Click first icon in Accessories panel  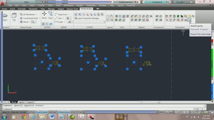(x=157, y=16)
